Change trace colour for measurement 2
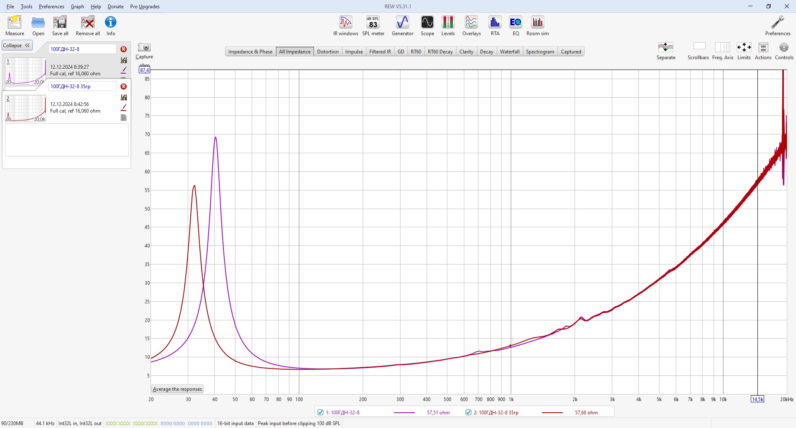 (124, 108)
